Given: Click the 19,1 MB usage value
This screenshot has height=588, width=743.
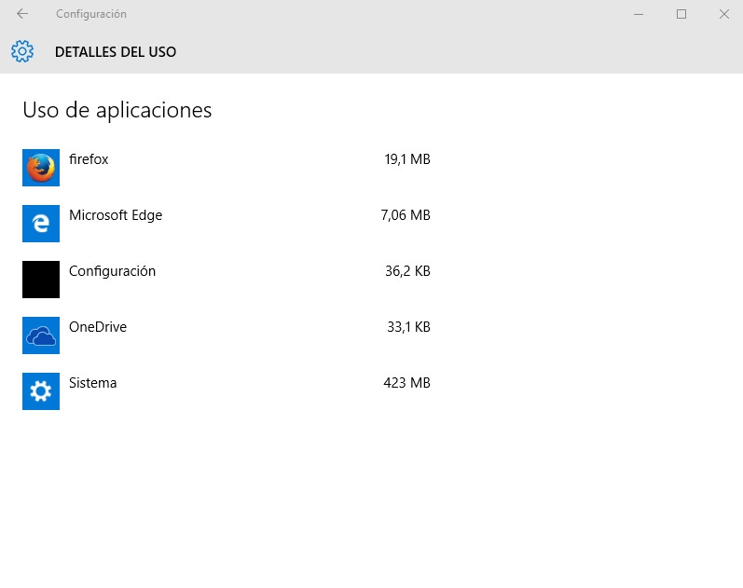Looking at the screenshot, I should click(406, 159).
